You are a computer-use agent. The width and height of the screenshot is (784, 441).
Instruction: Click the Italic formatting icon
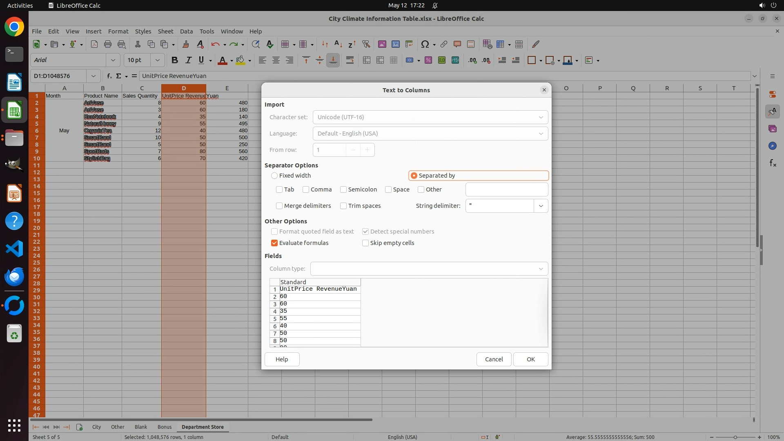pos(188,60)
